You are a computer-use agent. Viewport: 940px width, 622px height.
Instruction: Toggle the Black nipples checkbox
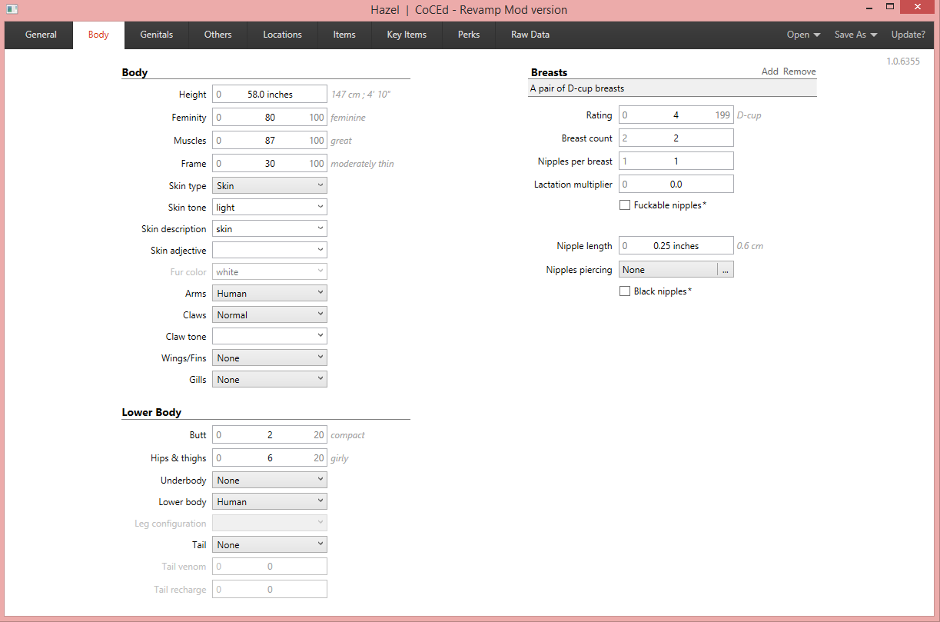625,291
